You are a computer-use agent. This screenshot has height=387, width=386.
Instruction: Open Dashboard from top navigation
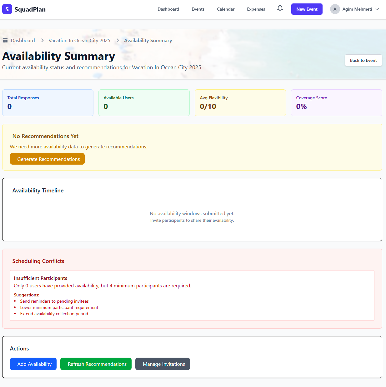point(168,9)
